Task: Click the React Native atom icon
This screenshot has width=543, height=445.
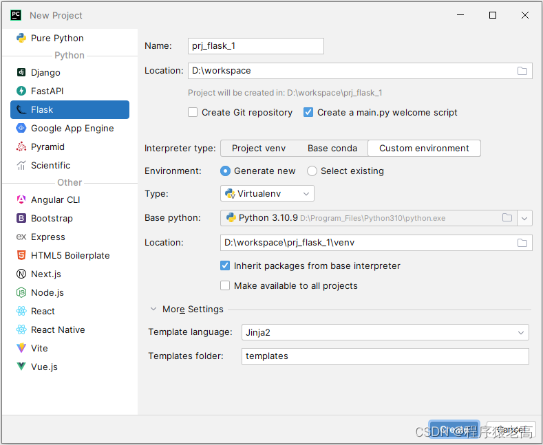Action: coord(21,329)
